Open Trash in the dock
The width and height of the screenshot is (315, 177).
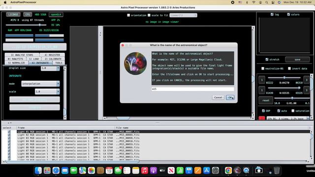point(277,171)
